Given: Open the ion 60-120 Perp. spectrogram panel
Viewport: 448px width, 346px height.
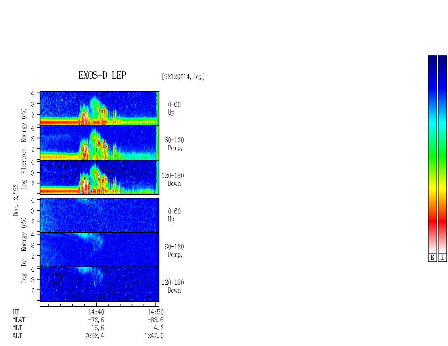Looking at the screenshot, I should click(x=100, y=250).
